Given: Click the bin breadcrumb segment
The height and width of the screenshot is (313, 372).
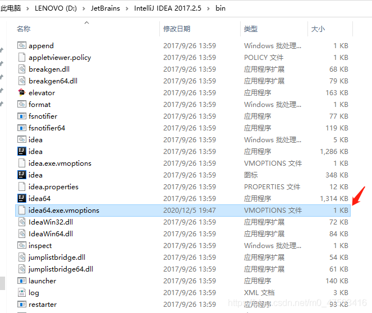Looking at the screenshot, I should (221, 8).
